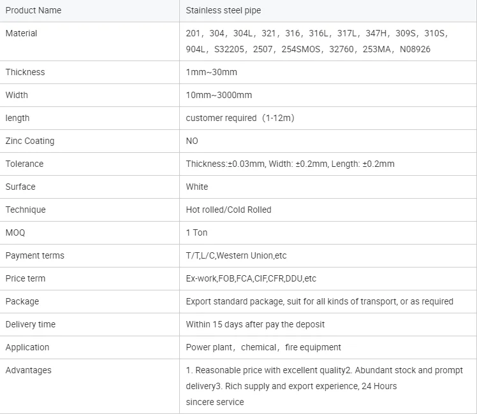The height and width of the screenshot is (414, 477).
Task: Select the "NO" zinc coating value
Action: (x=192, y=141)
